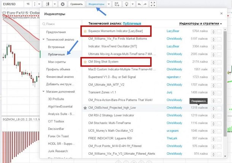View source code of WaveTrend Oscillator

213,47
